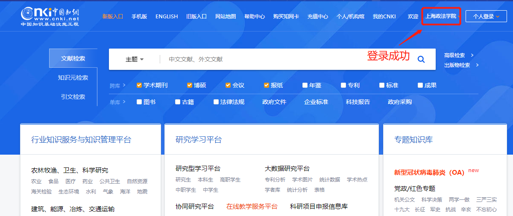Open 出版物检索 via its arrow
513x216 pixels.
pyautogui.click(x=477, y=65)
